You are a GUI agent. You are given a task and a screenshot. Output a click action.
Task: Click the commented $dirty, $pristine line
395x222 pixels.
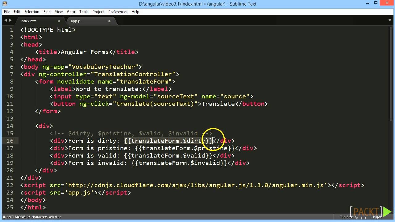point(131,134)
